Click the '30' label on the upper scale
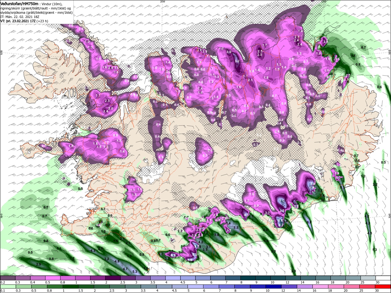This screenshot has width=391, height=293. pyautogui.click(x=378, y=282)
